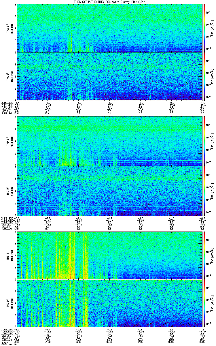The image size is (216, 346).
Task: Click the THA B⊥ spectrogram panel
Action: tap(109, 28)
